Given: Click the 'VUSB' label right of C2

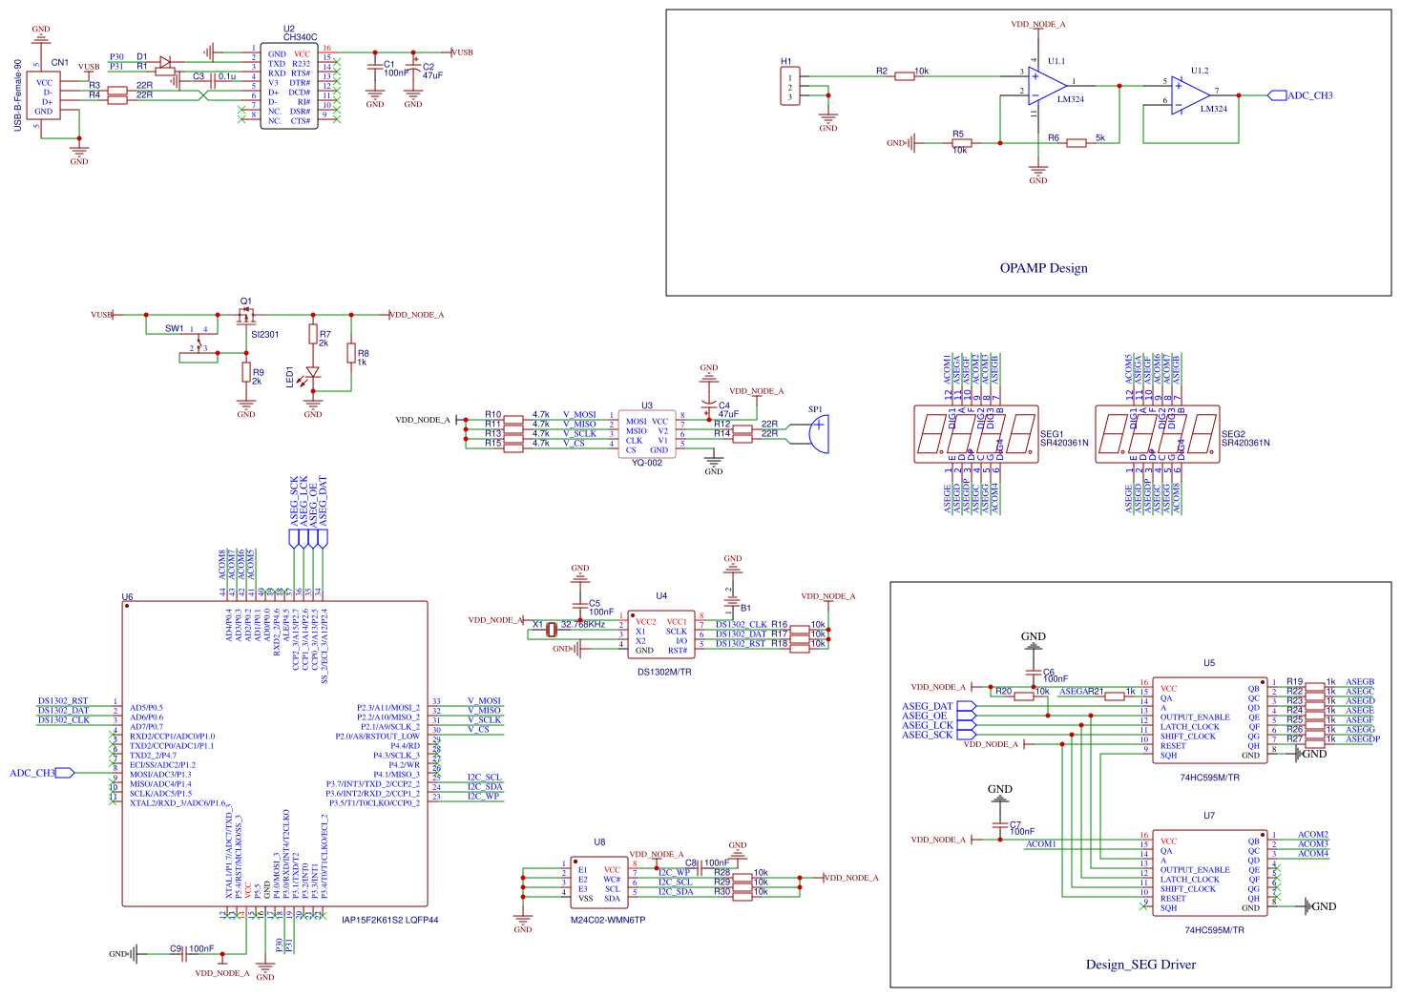Looking at the screenshot, I should pyautogui.click(x=463, y=52).
